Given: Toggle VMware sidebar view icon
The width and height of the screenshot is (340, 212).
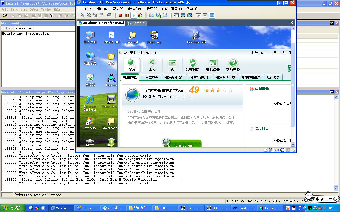Looking at the screenshot, I should coord(176,15).
